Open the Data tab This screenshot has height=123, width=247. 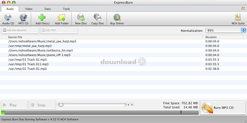click(47, 9)
